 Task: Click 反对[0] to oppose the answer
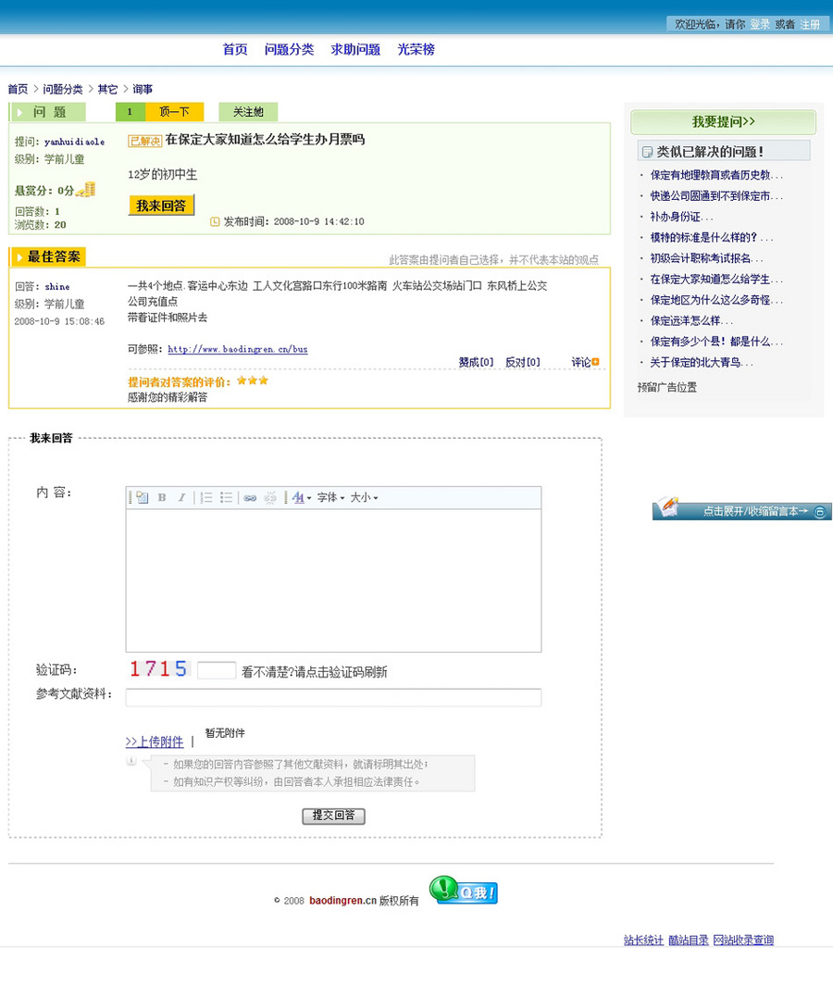523,363
